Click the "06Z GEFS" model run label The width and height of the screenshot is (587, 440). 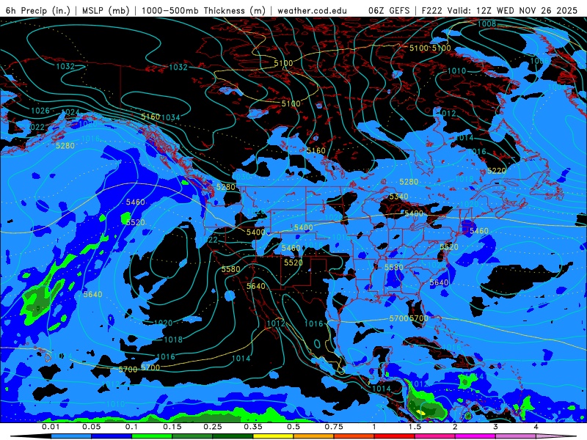390,10
